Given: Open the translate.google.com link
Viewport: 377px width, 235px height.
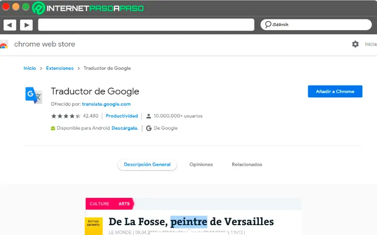Looking at the screenshot, I should tap(107, 104).
